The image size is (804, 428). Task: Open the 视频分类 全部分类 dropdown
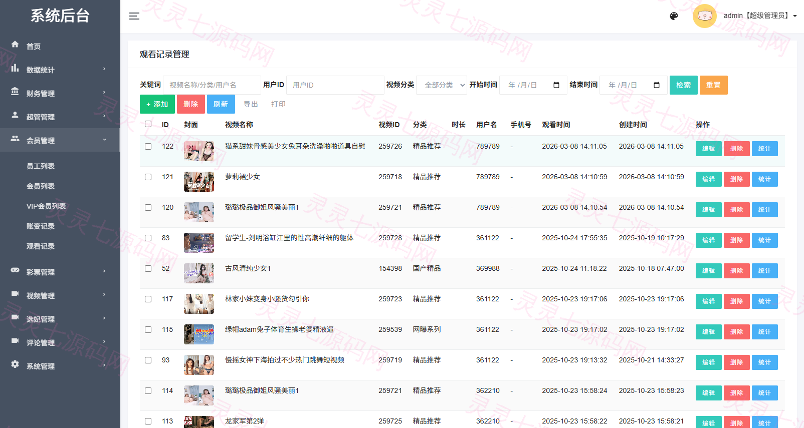click(x=442, y=85)
